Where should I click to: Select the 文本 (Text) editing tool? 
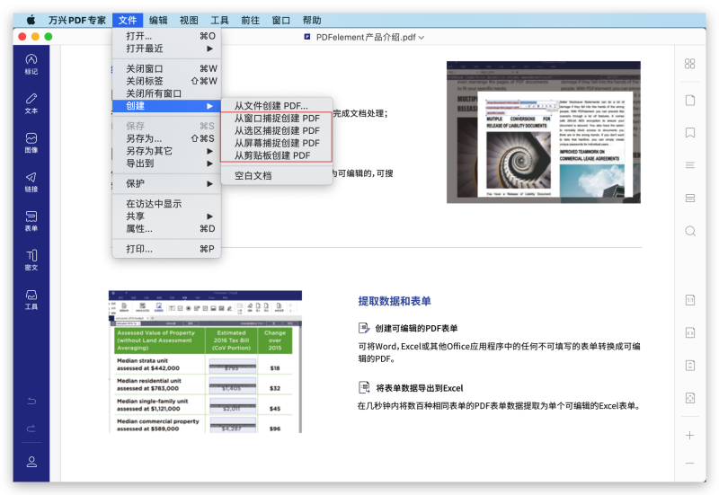(31, 102)
